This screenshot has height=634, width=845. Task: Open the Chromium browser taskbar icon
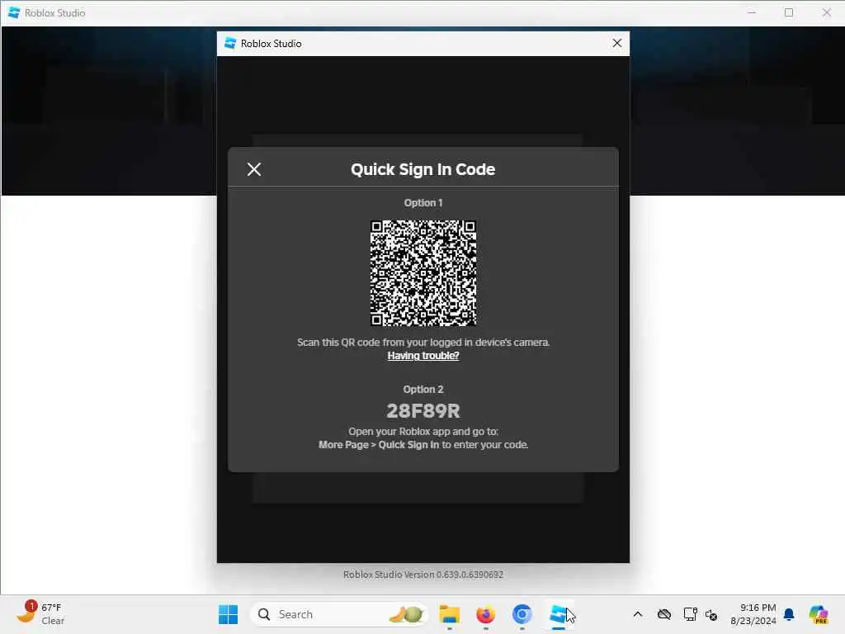click(x=522, y=614)
